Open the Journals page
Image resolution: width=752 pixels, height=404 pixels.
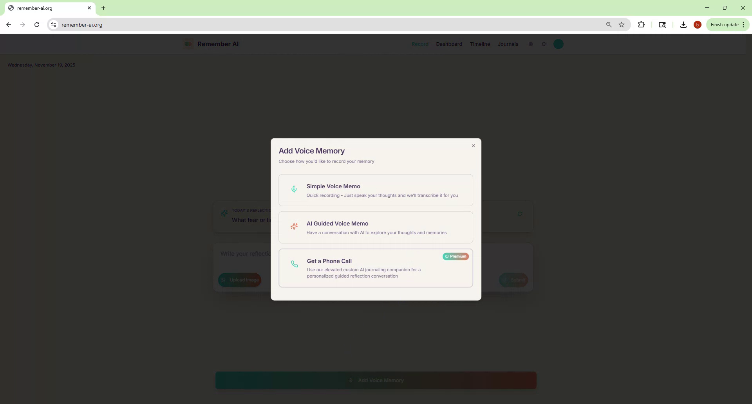[x=508, y=44]
